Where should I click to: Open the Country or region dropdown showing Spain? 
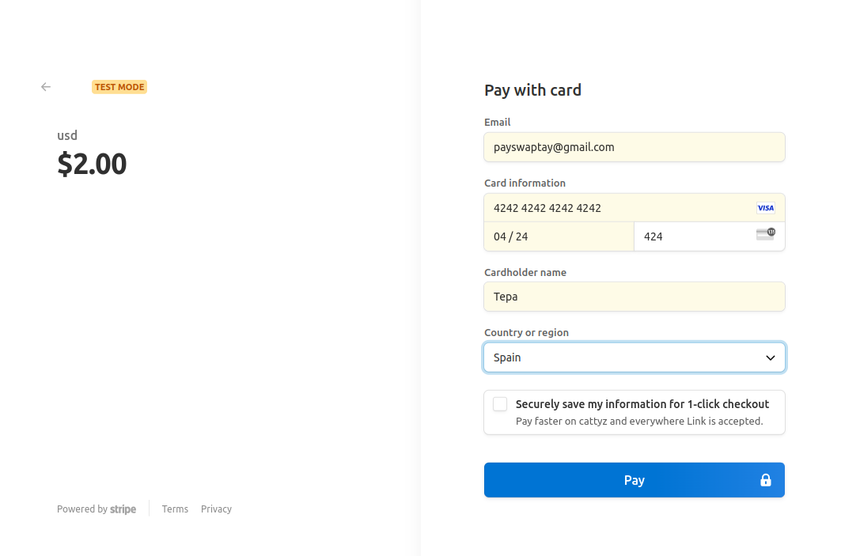(625, 357)
